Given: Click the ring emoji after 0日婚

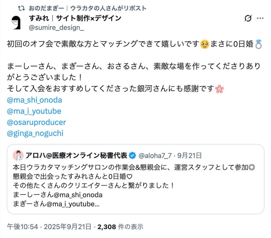Looking at the screenshot, I should click(x=259, y=44).
